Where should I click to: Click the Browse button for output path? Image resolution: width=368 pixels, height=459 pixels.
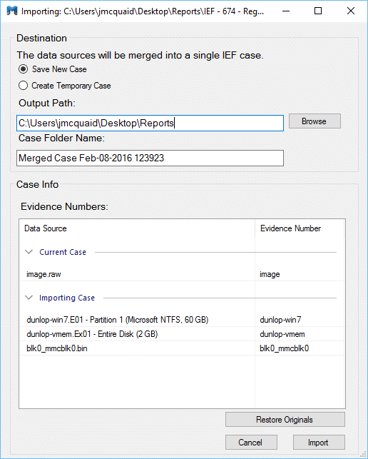tap(315, 121)
